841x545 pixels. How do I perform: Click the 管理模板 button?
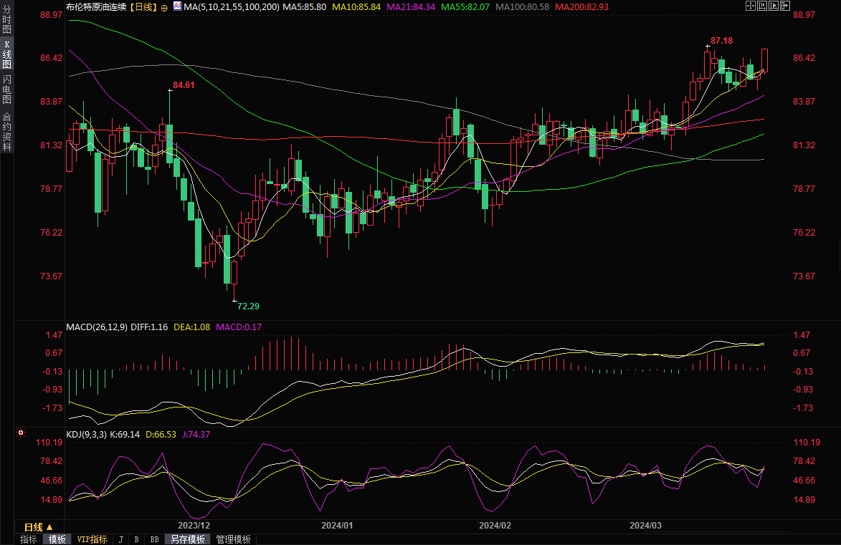click(x=234, y=539)
